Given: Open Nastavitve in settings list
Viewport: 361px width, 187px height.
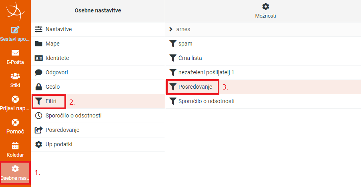Looking at the screenshot, I should [98, 30].
